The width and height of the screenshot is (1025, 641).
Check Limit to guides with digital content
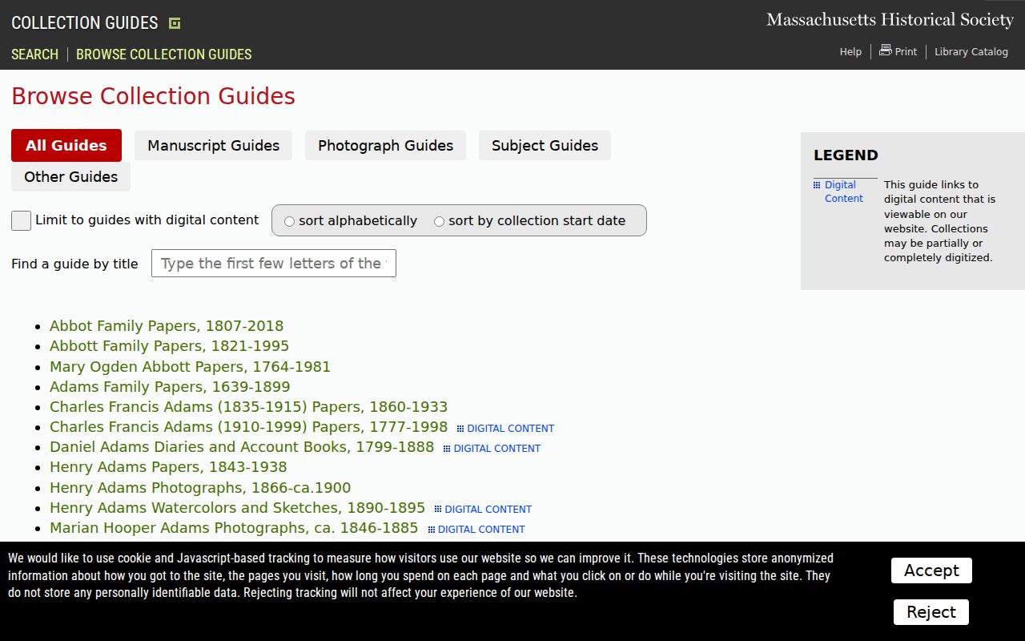coord(22,220)
